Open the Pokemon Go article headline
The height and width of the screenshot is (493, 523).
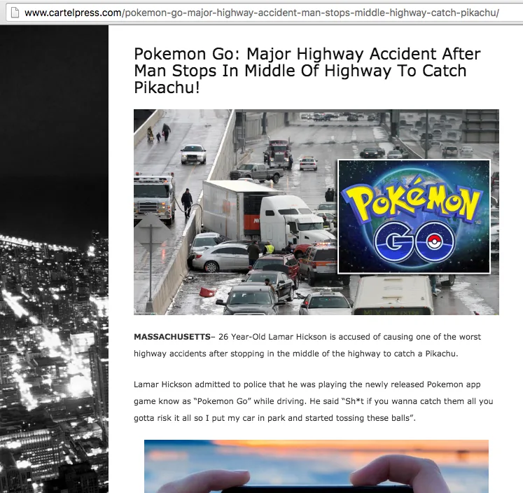point(307,71)
